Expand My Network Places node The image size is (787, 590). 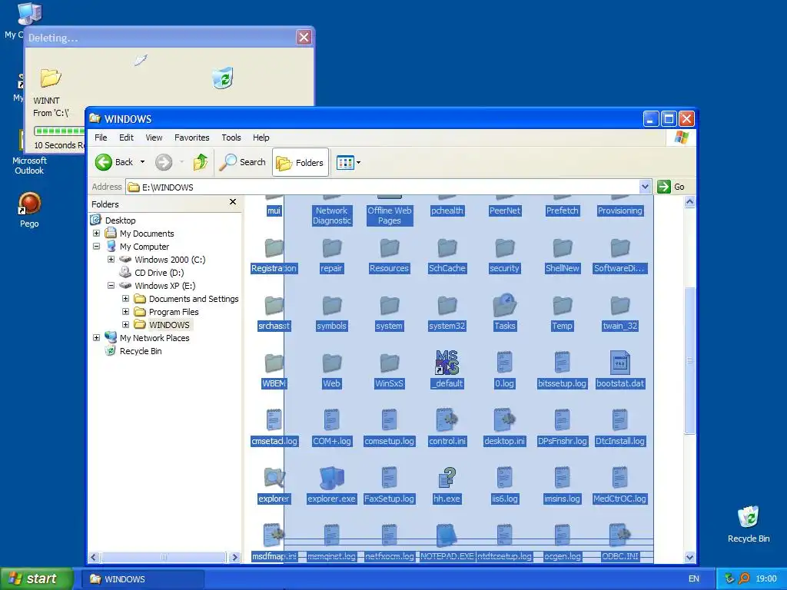(x=96, y=338)
